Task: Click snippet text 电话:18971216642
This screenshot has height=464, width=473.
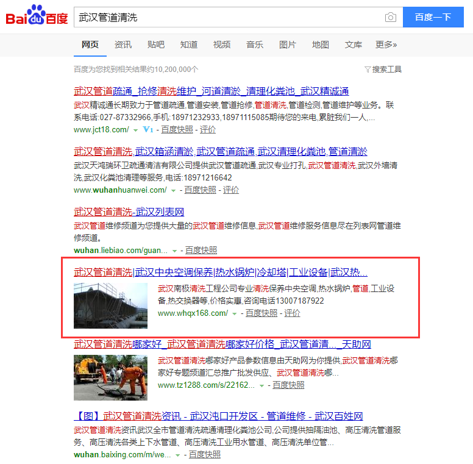Action: (x=199, y=177)
